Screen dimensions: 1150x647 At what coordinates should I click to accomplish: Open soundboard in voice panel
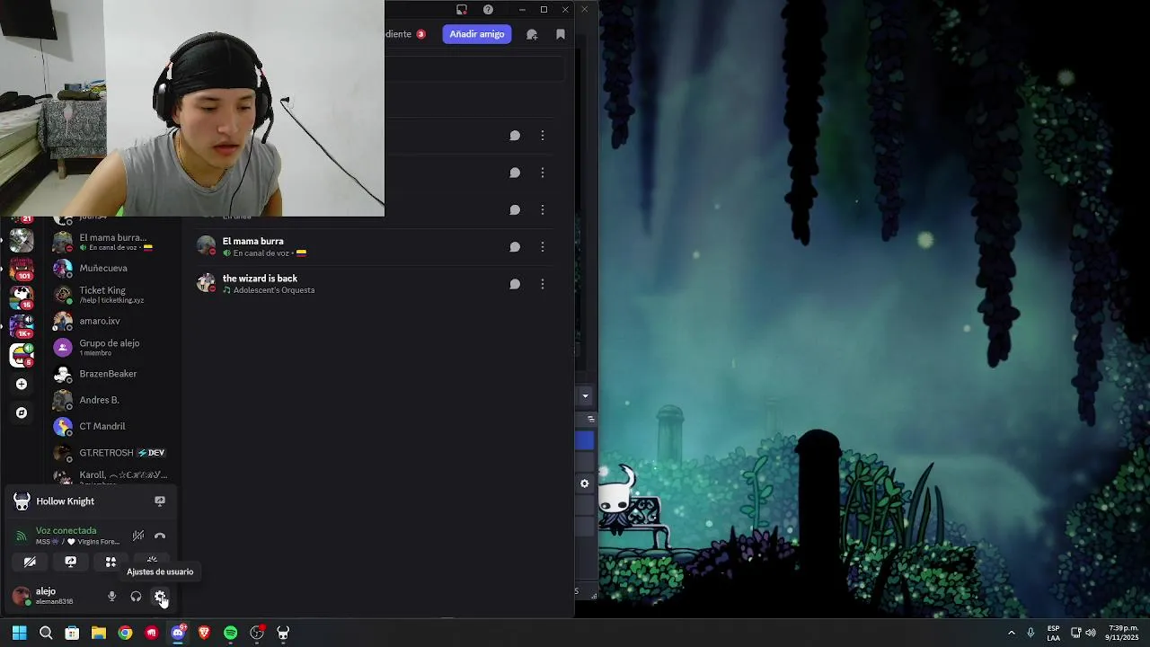point(152,561)
